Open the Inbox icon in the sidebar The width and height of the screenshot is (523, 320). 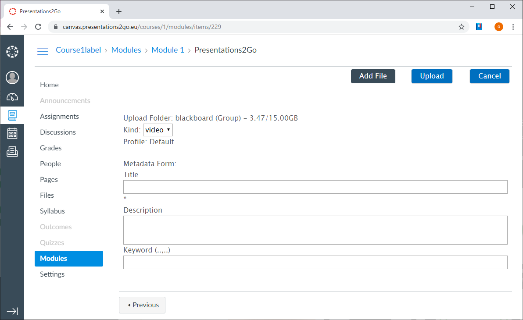click(x=12, y=152)
